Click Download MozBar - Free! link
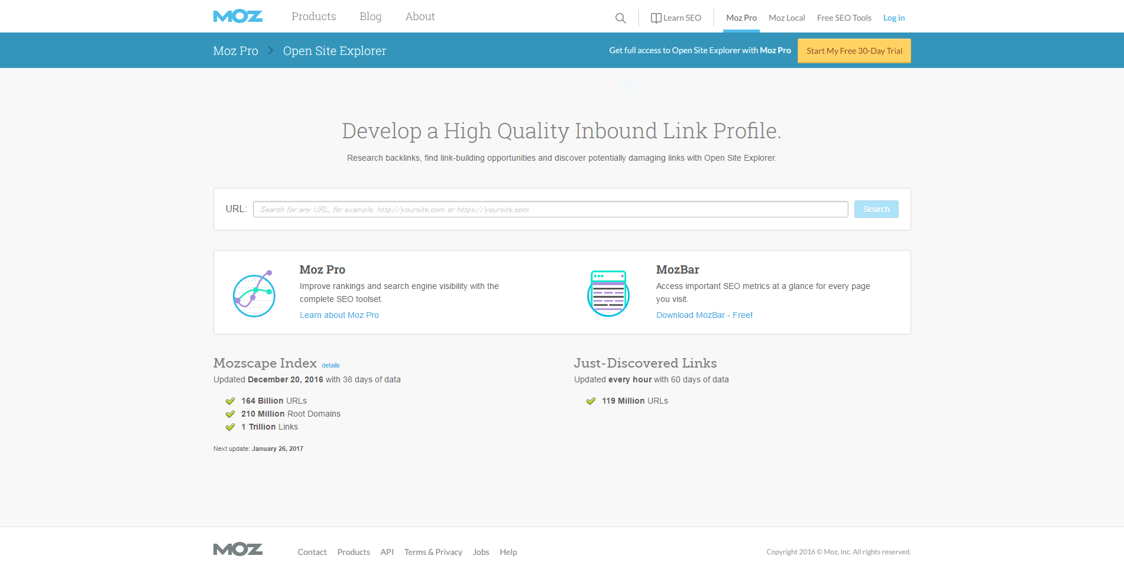This screenshot has width=1124, height=575. point(704,315)
